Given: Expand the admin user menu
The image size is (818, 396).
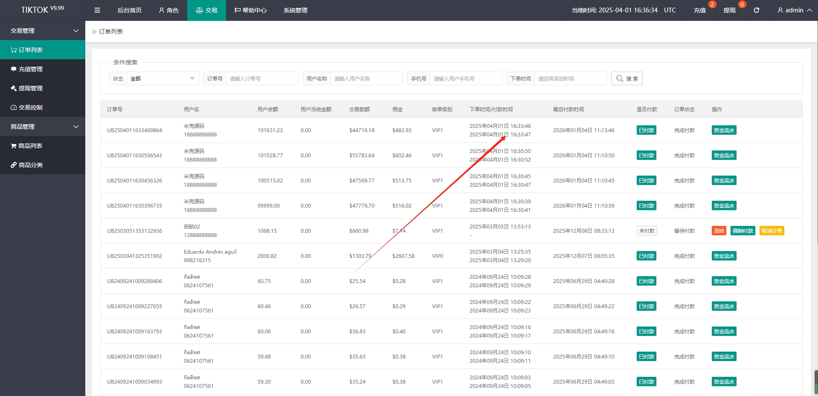Looking at the screenshot, I should click(x=794, y=10).
